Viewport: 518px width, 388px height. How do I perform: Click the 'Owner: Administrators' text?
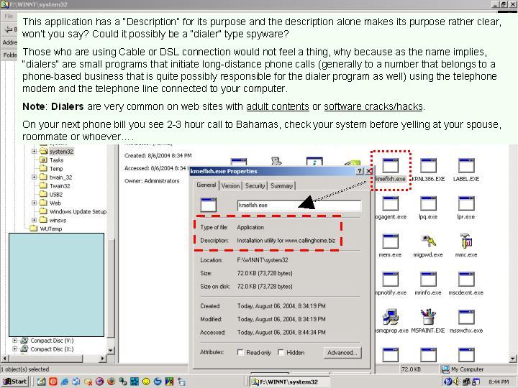coord(152,181)
